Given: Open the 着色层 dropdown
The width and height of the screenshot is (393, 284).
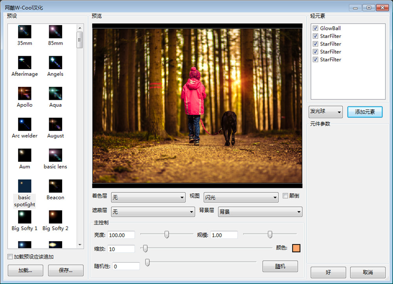Looking at the screenshot, I should click(x=148, y=197).
